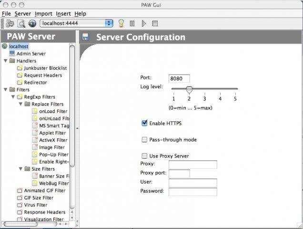Image resolution: width=303 pixels, height=229 pixels.
Task: Enable Pass-through mode checkbox
Action: pos(144,140)
